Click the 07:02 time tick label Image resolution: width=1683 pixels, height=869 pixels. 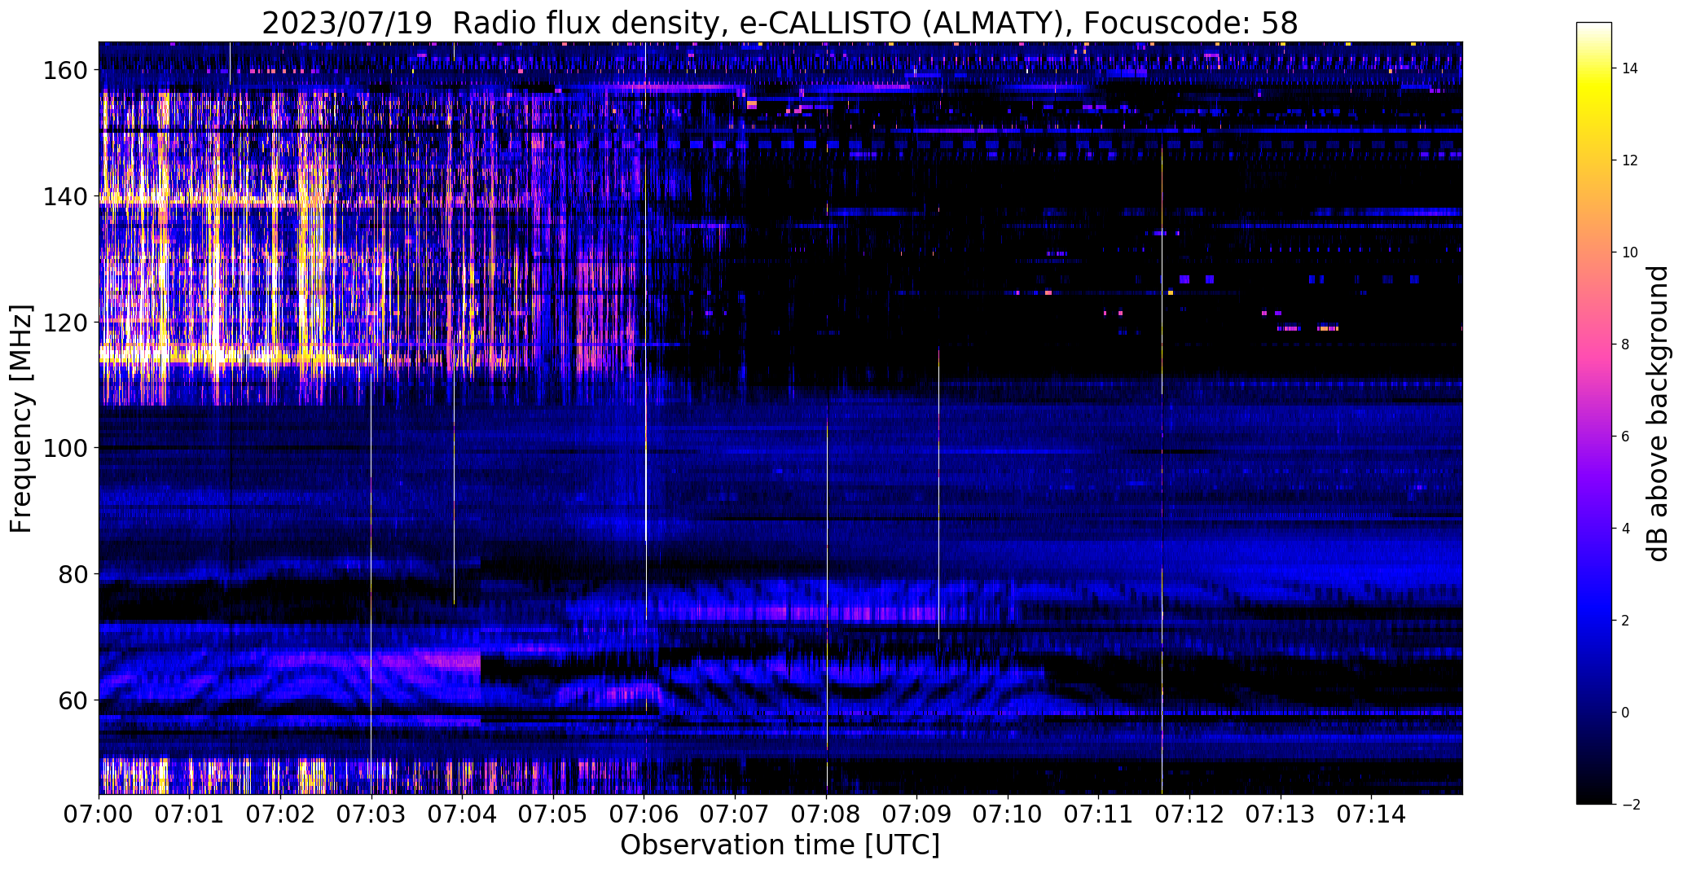(x=280, y=813)
